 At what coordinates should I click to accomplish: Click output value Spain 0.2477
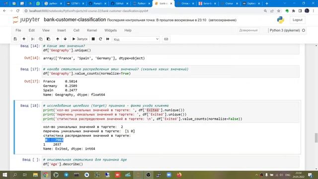60,90
